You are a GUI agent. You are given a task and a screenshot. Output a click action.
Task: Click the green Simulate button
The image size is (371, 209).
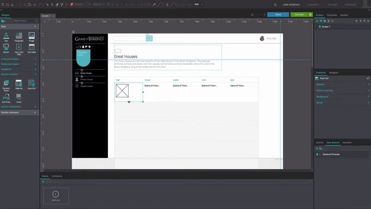299,15
